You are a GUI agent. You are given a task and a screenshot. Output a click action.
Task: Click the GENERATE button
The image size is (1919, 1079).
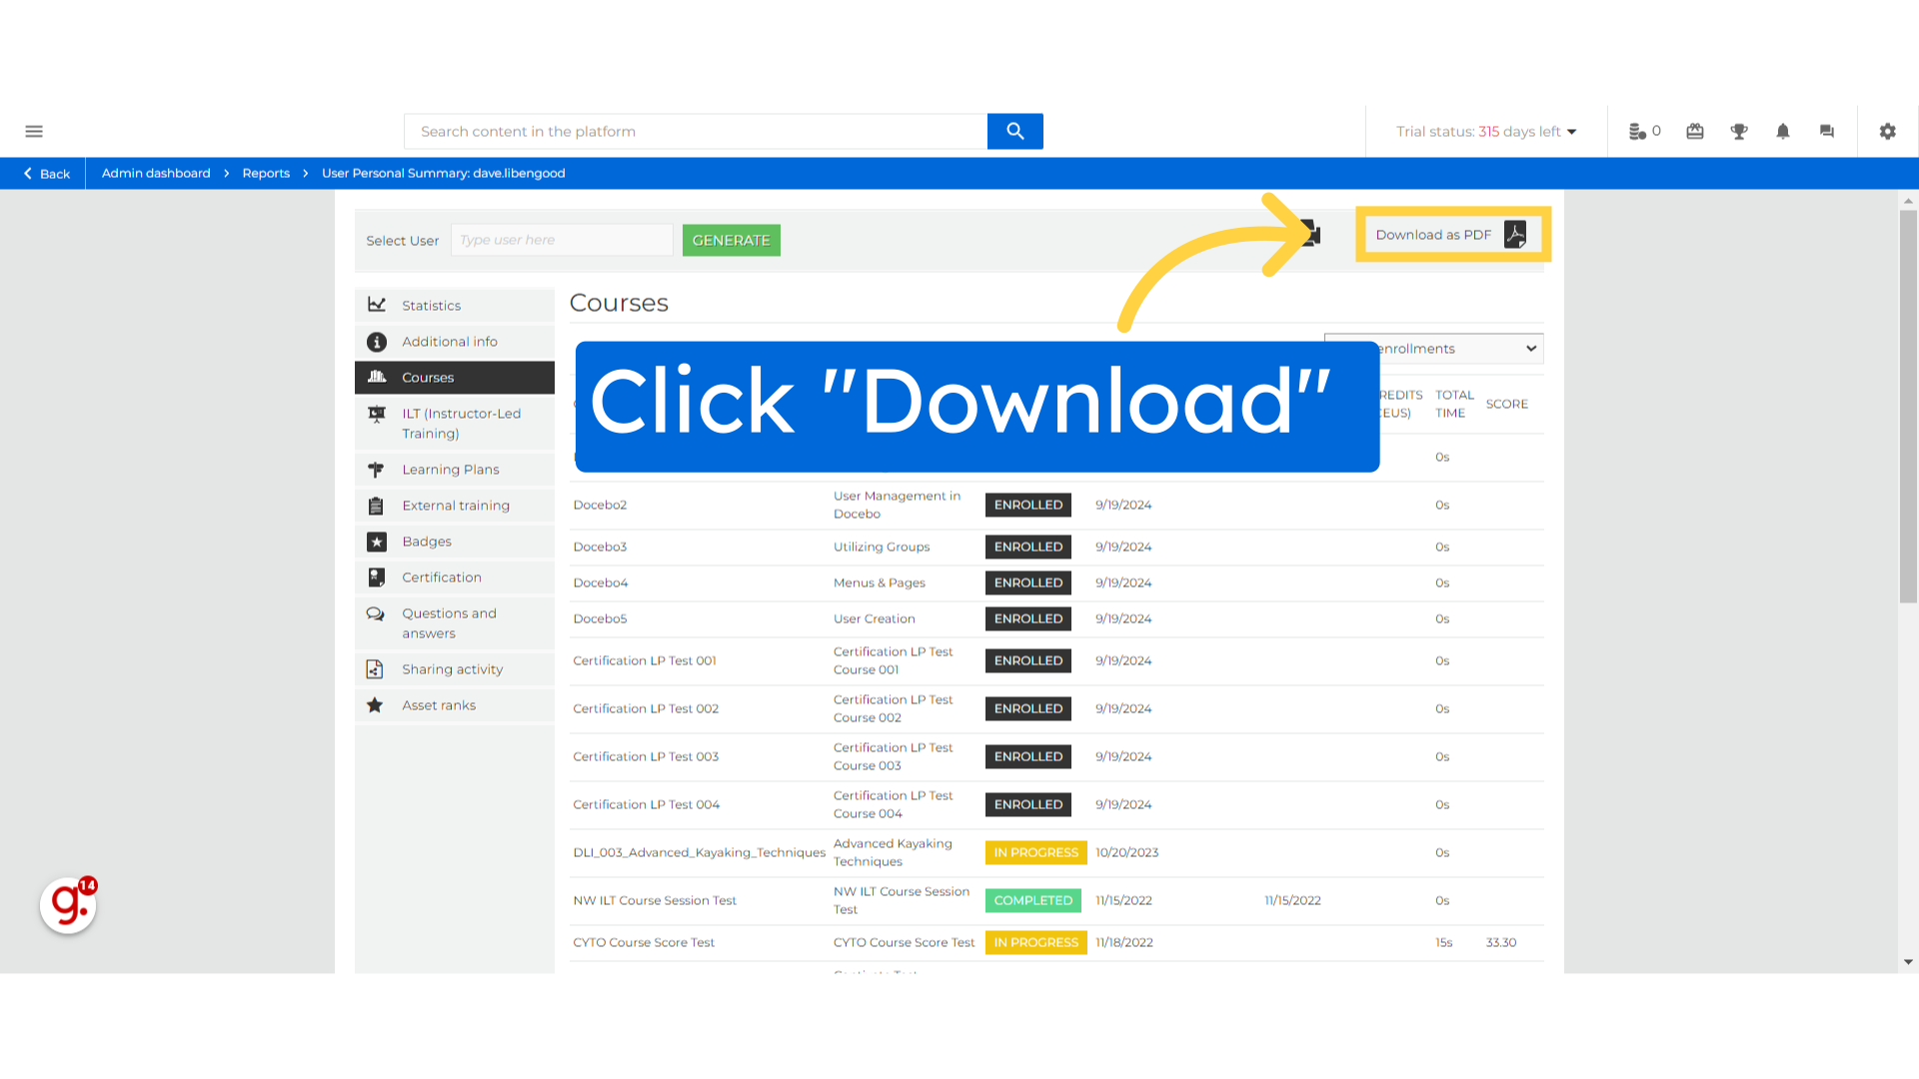tap(732, 240)
